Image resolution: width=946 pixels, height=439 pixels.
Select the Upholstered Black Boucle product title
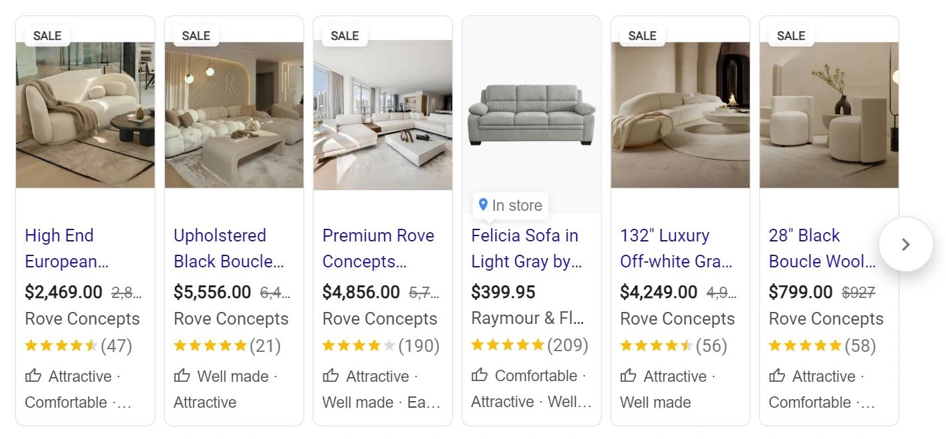pos(220,248)
